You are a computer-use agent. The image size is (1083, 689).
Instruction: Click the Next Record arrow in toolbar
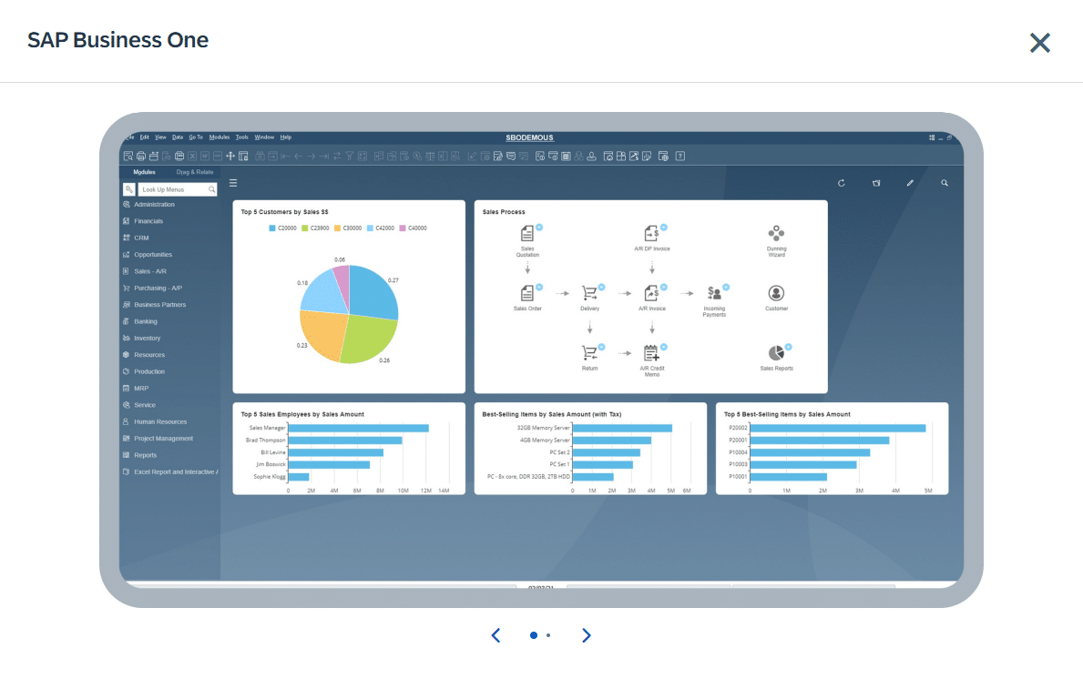pos(311,156)
